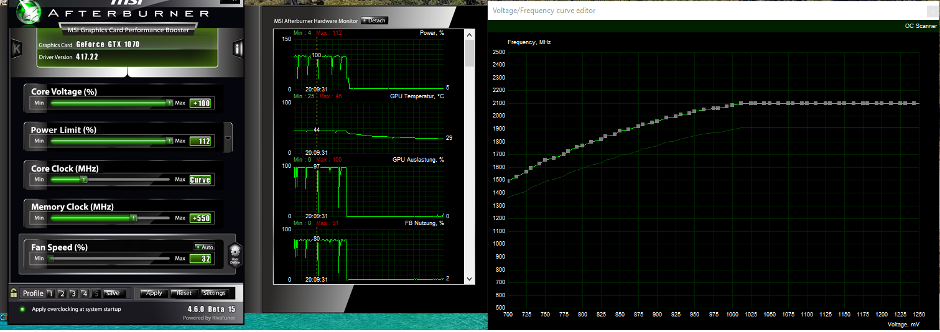The width and height of the screenshot is (940, 332).
Task: Load profile slot 1
Action: pyautogui.click(x=51, y=293)
